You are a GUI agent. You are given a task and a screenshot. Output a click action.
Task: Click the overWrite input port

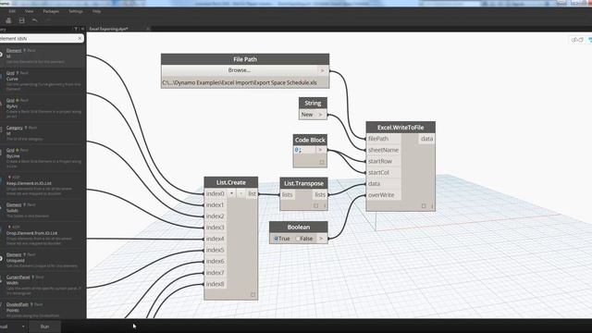[x=383, y=195]
